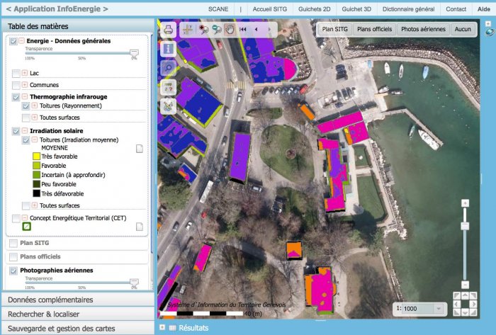Click the plus icon above the globe
The height and width of the screenshot is (335, 496).
click(x=488, y=23)
